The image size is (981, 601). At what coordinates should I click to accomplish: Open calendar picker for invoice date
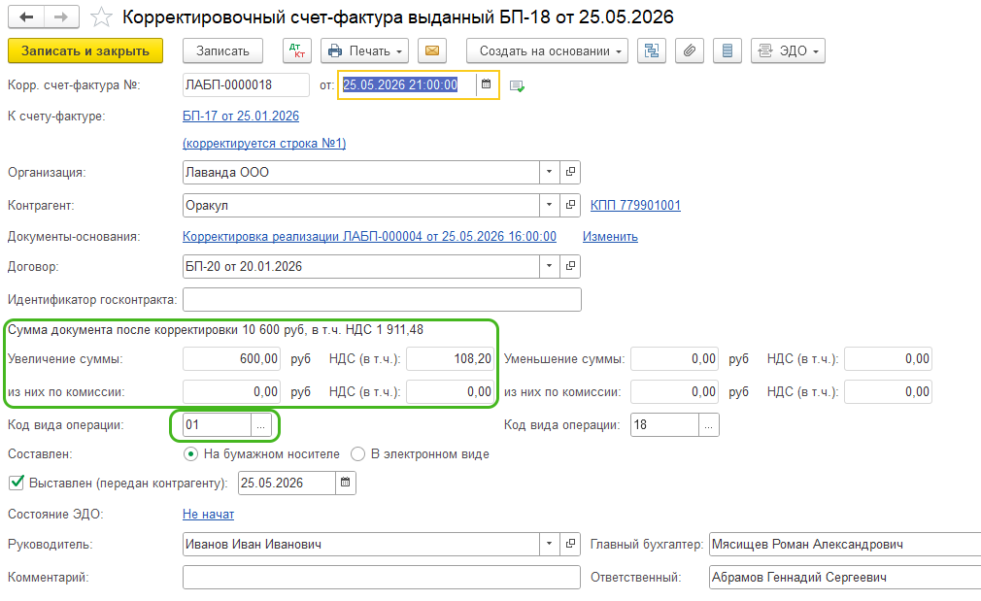pos(486,84)
